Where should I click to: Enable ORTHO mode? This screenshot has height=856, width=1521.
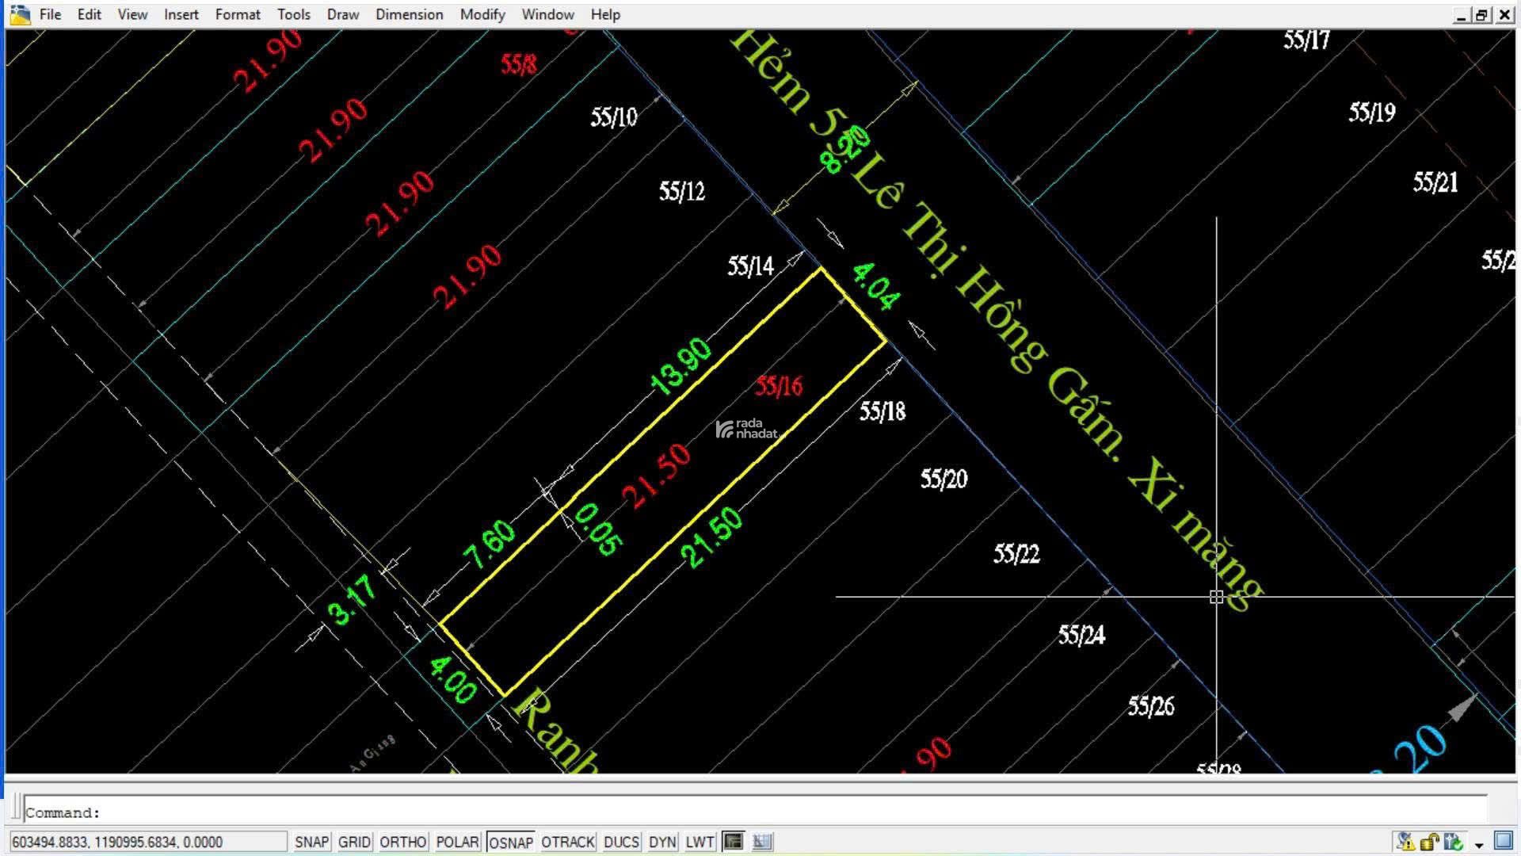402,842
